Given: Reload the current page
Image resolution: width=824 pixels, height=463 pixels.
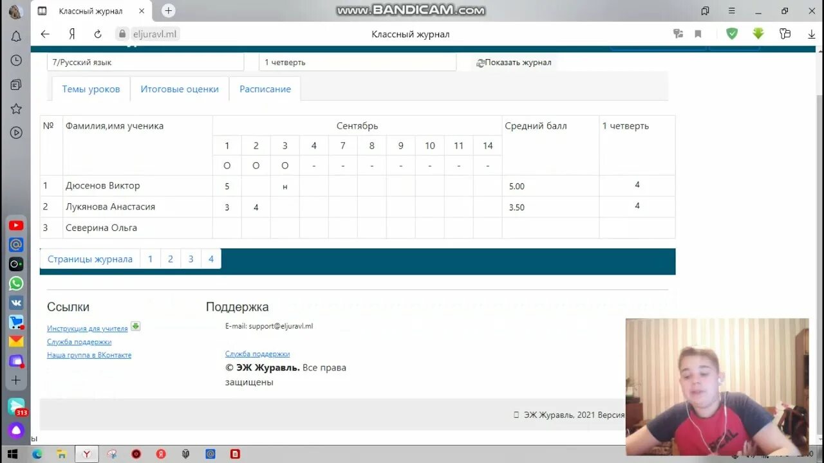Looking at the screenshot, I should pyautogui.click(x=98, y=34).
